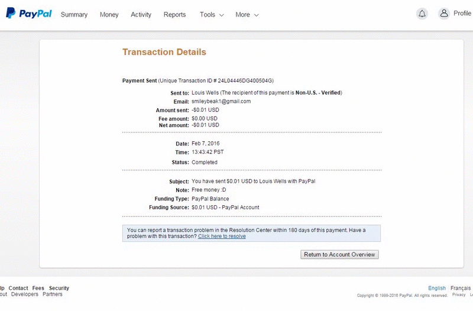Click the date Feb 7, 2016
This screenshot has width=473, height=311.
pos(205,143)
